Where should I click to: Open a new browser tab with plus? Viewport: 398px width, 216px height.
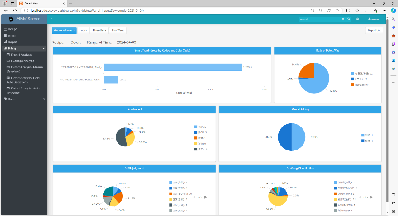71,3
